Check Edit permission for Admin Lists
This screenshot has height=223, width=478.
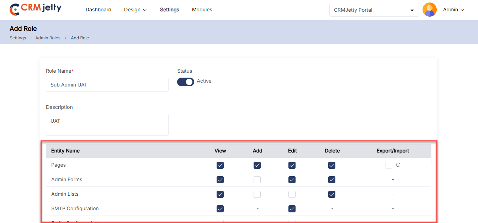(x=292, y=194)
